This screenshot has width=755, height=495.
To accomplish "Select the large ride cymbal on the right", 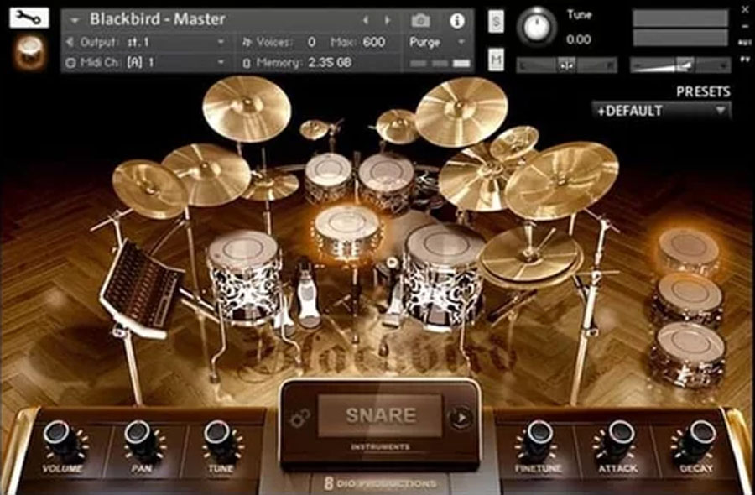I will [561, 180].
